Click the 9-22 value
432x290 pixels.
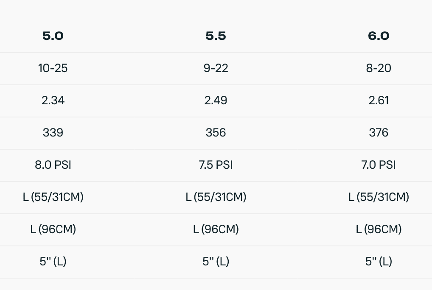click(x=216, y=68)
